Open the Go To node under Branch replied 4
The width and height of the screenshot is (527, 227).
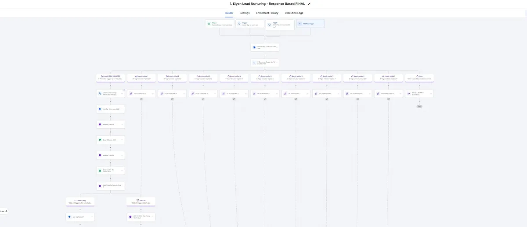234,93
